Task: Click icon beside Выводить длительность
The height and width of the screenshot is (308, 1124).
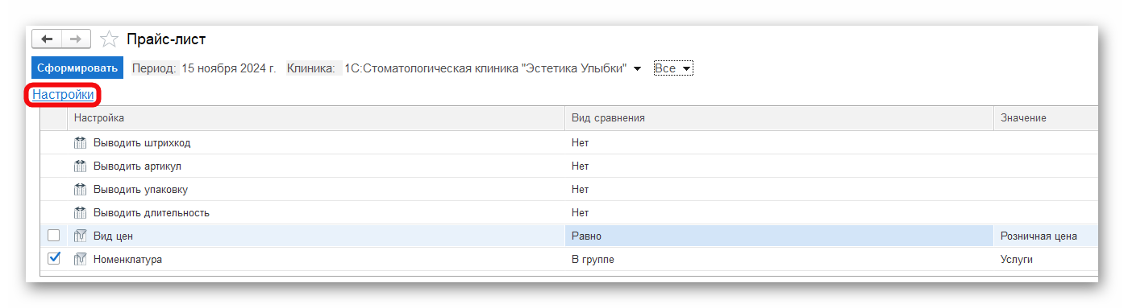Action: coord(80,213)
